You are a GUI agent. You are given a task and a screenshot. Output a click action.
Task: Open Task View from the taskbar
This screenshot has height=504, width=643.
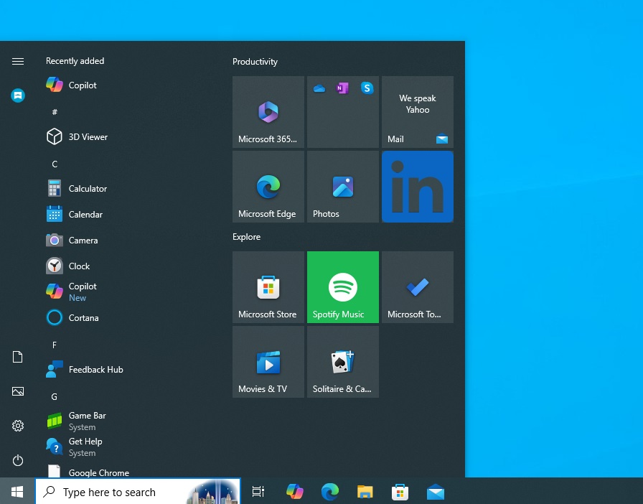tap(258, 492)
